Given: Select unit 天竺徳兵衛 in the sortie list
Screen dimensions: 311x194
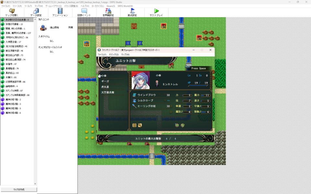Looking at the screenshot, I should click(x=108, y=92).
